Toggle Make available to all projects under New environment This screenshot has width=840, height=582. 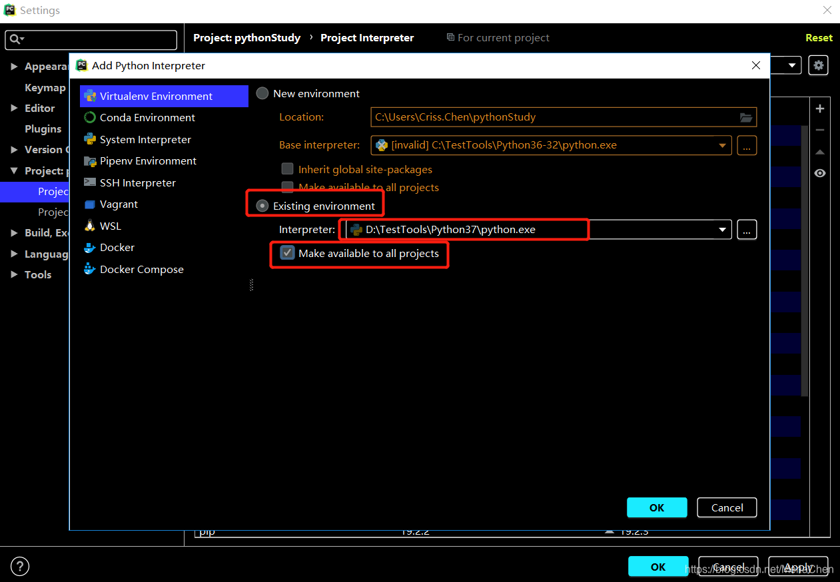point(287,187)
